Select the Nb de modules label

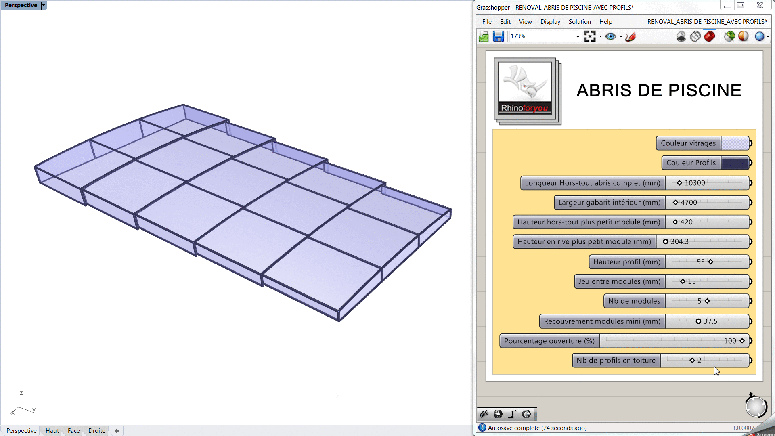click(x=634, y=301)
